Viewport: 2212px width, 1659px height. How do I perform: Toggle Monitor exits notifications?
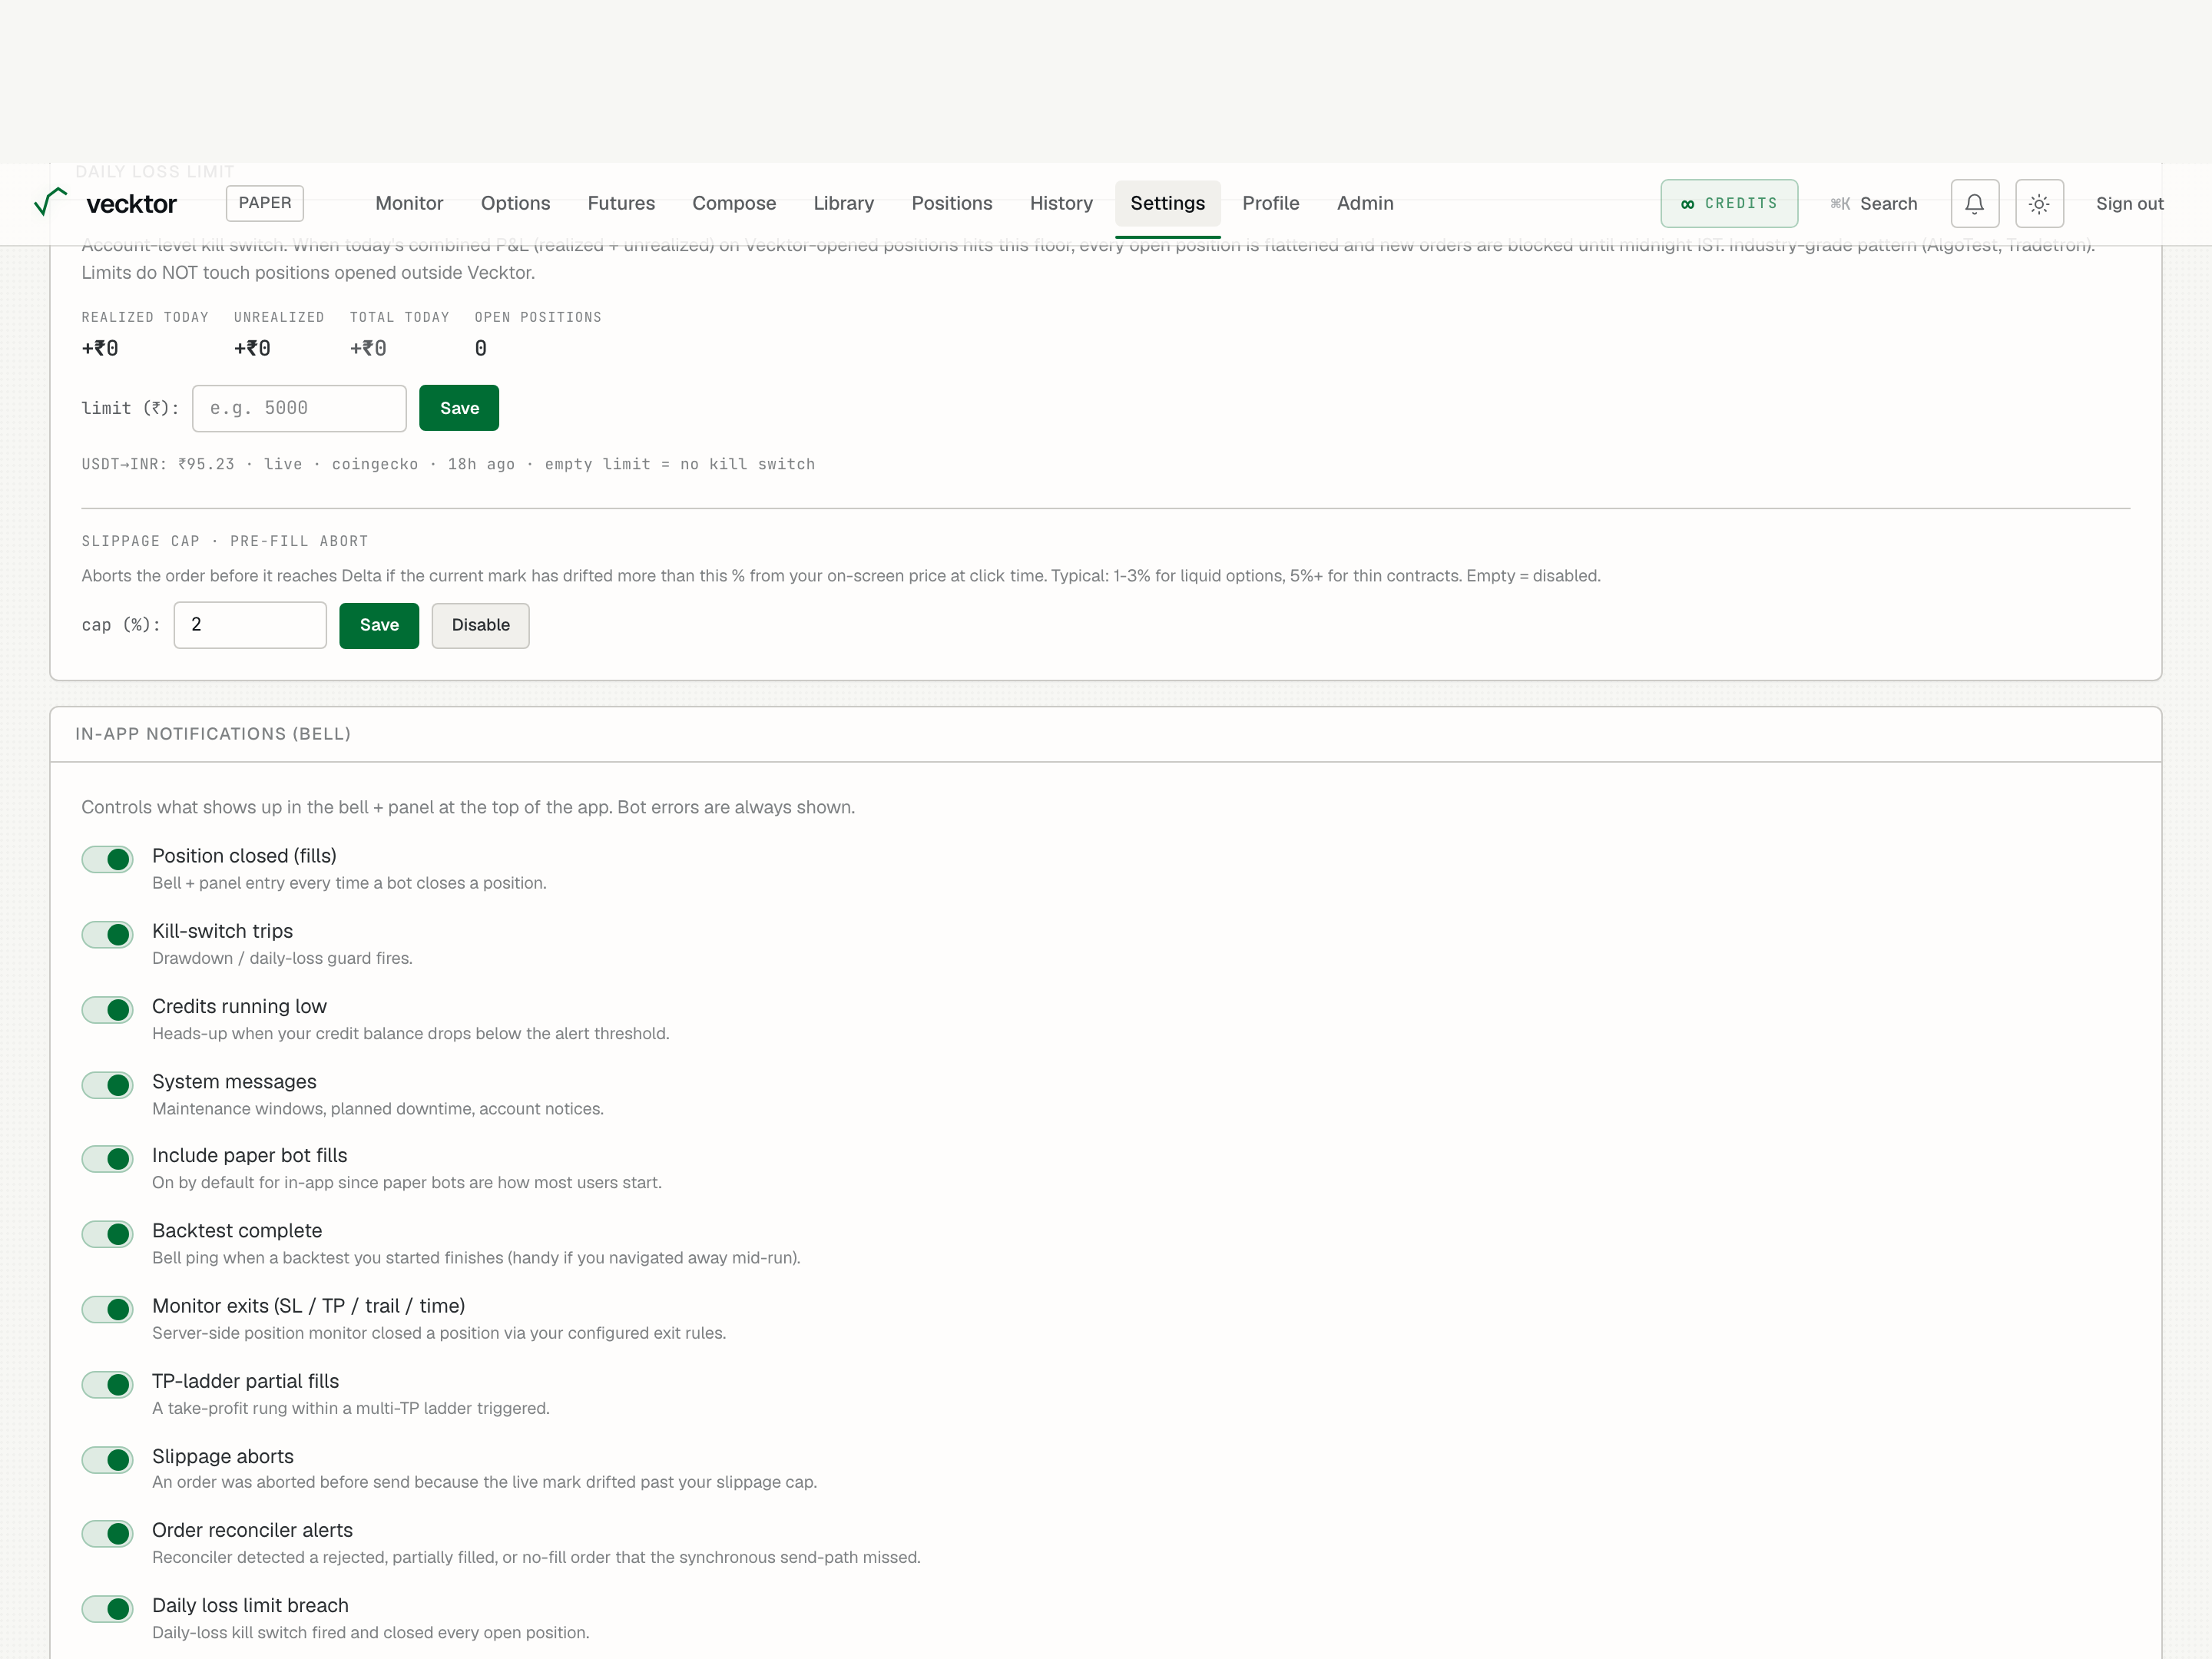pyautogui.click(x=107, y=1309)
